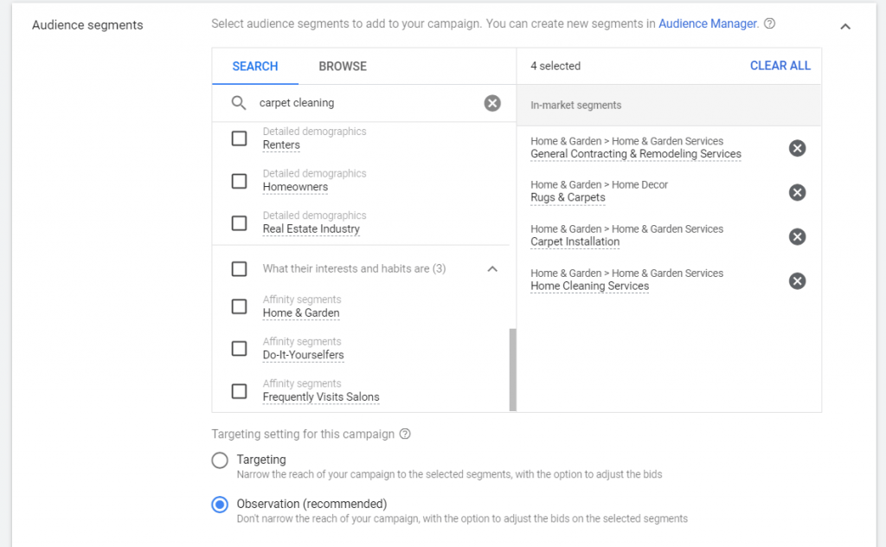Collapse the interests and habits group
This screenshot has height=547, width=886.
pyautogui.click(x=492, y=269)
